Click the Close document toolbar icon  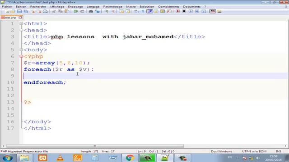(33, 11)
